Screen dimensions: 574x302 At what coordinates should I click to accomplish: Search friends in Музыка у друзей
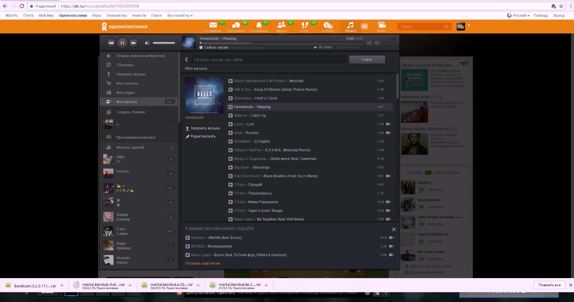[x=172, y=147]
